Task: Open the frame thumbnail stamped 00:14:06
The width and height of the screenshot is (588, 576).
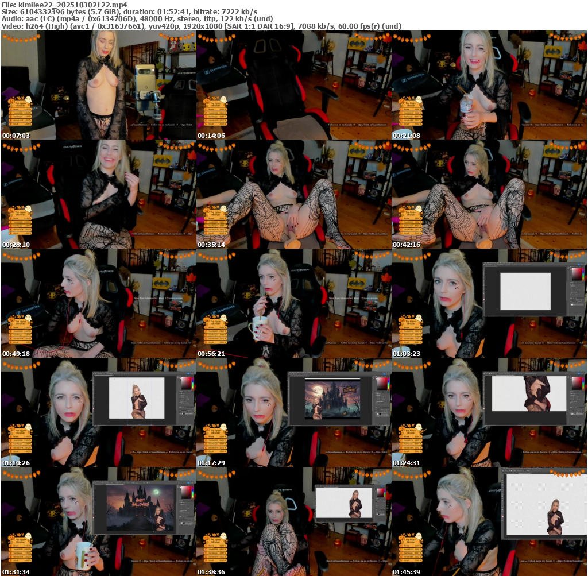Action: (293, 85)
